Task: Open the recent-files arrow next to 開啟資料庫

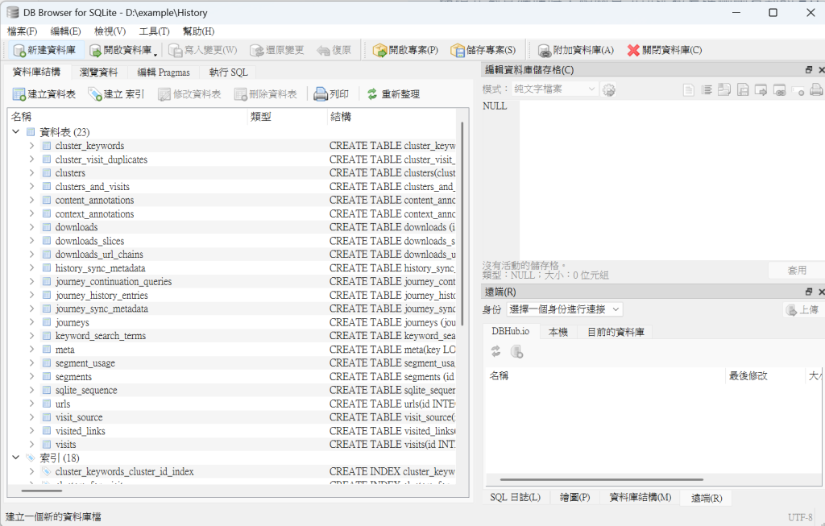Action: 155,54
